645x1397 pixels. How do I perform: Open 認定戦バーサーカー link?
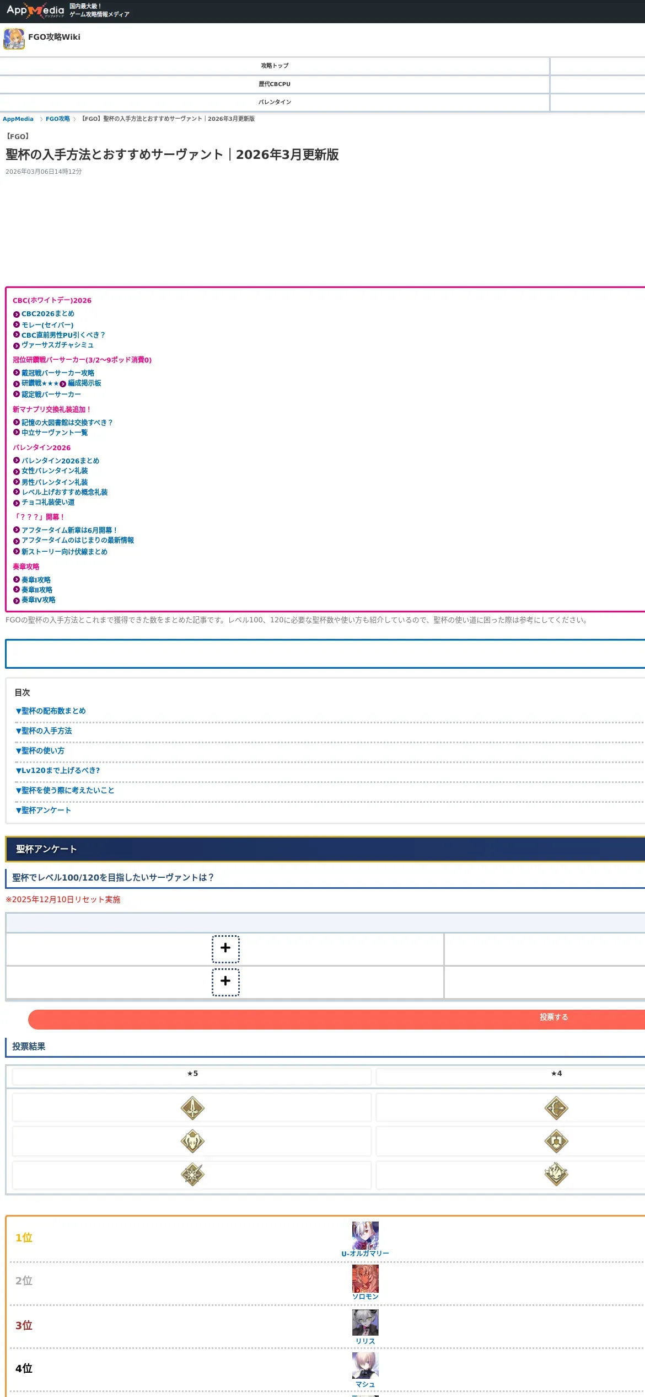(51, 395)
